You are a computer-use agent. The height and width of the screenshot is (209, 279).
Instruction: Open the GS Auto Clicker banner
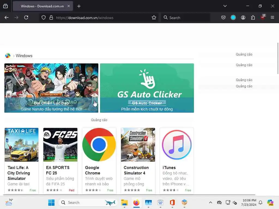tap(147, 88)
